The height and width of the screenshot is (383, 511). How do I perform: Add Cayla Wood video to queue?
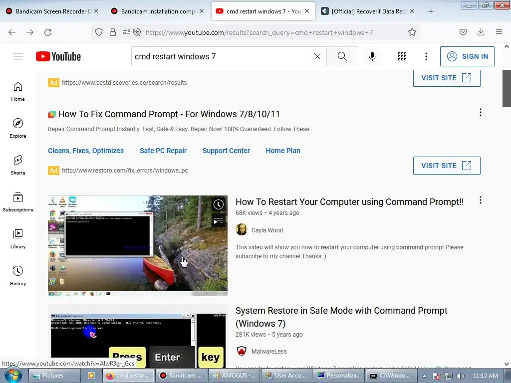[219, 220]
